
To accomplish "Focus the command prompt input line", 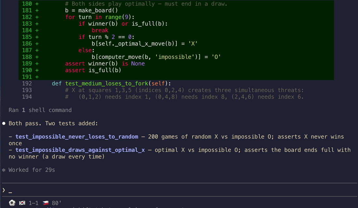I will pyautogui.click(x=179, y=190).
